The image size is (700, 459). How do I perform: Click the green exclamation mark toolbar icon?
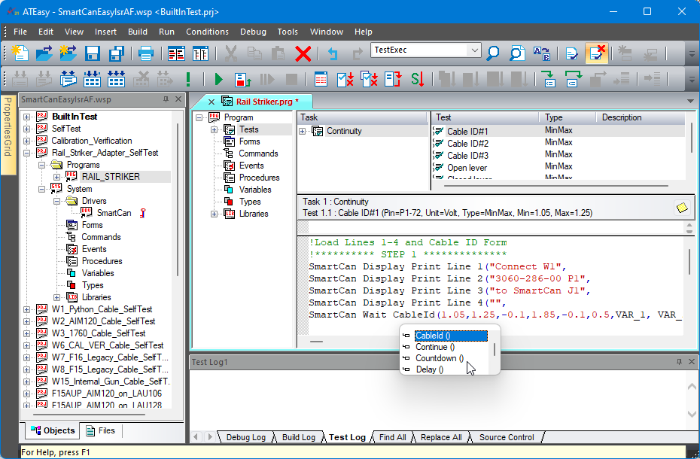click(x=188, y=80)
